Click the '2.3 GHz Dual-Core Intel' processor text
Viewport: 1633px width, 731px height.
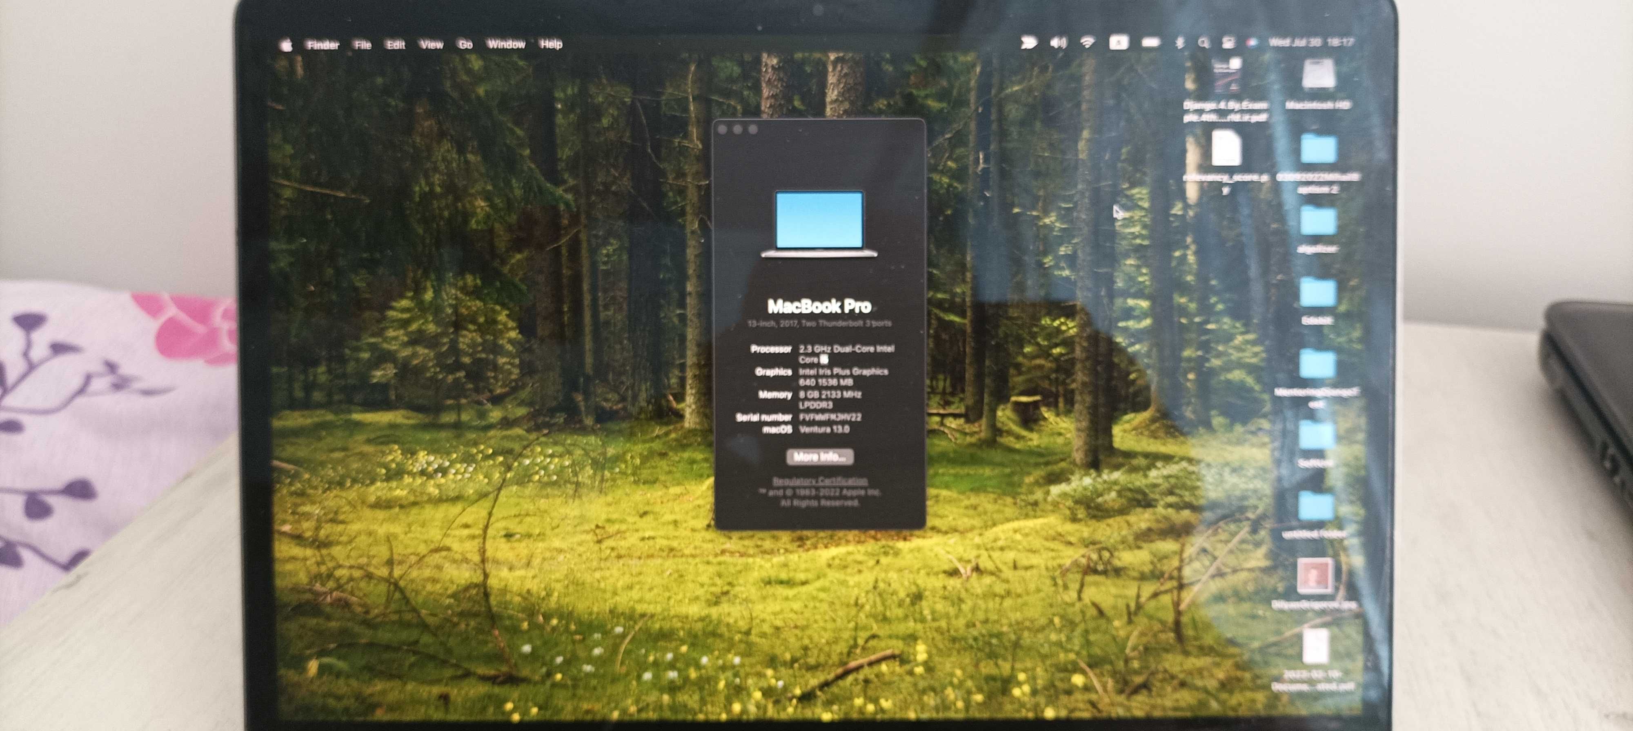(846, 349)
